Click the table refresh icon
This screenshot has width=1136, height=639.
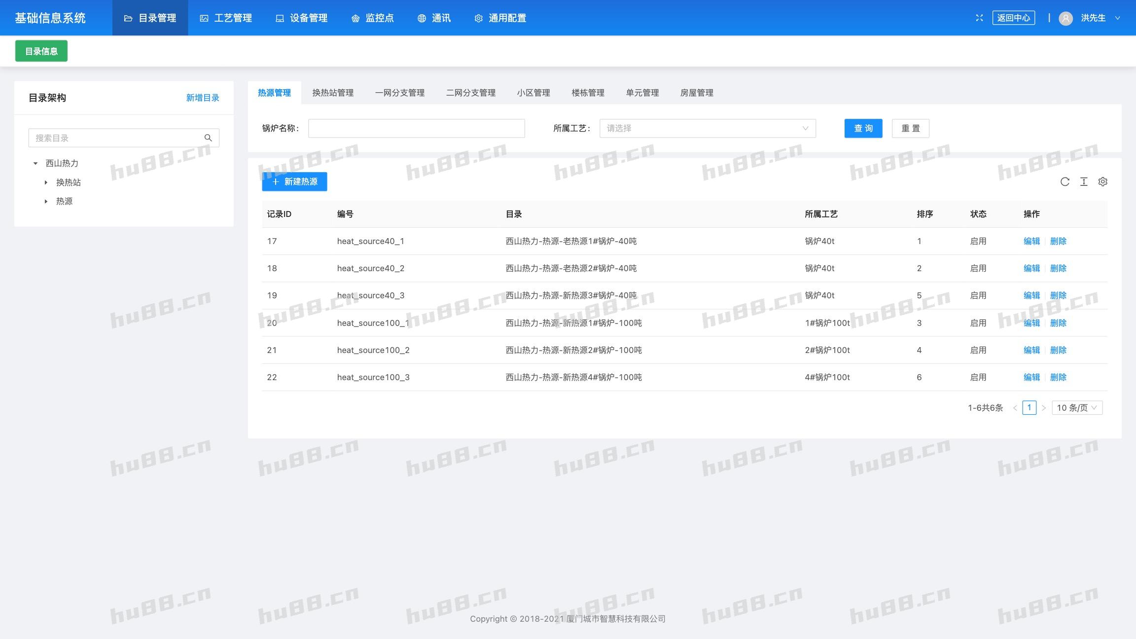(x=1065, y=181)
